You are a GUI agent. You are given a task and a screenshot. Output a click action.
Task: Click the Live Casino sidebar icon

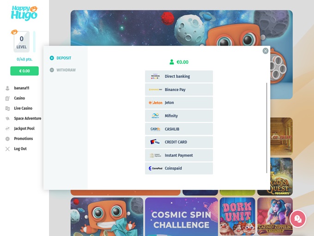click(x=7, y=109)
